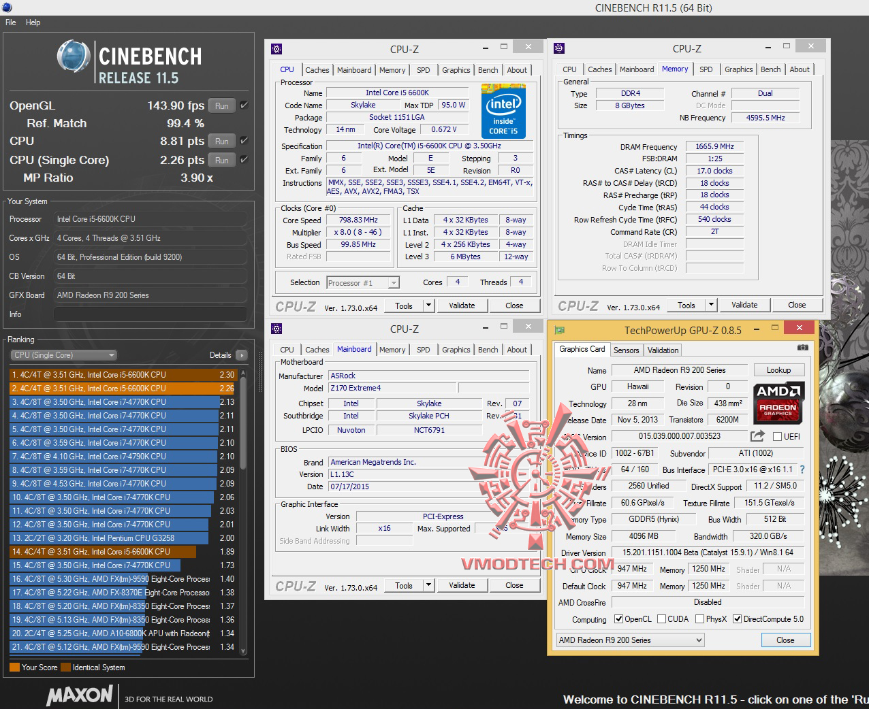Image resolution: width=869 pixels, height=709 pixels.
Task: Expand Tools dropdown arrow in CPU-Z Mainboard window
Action: pos(428,585)
